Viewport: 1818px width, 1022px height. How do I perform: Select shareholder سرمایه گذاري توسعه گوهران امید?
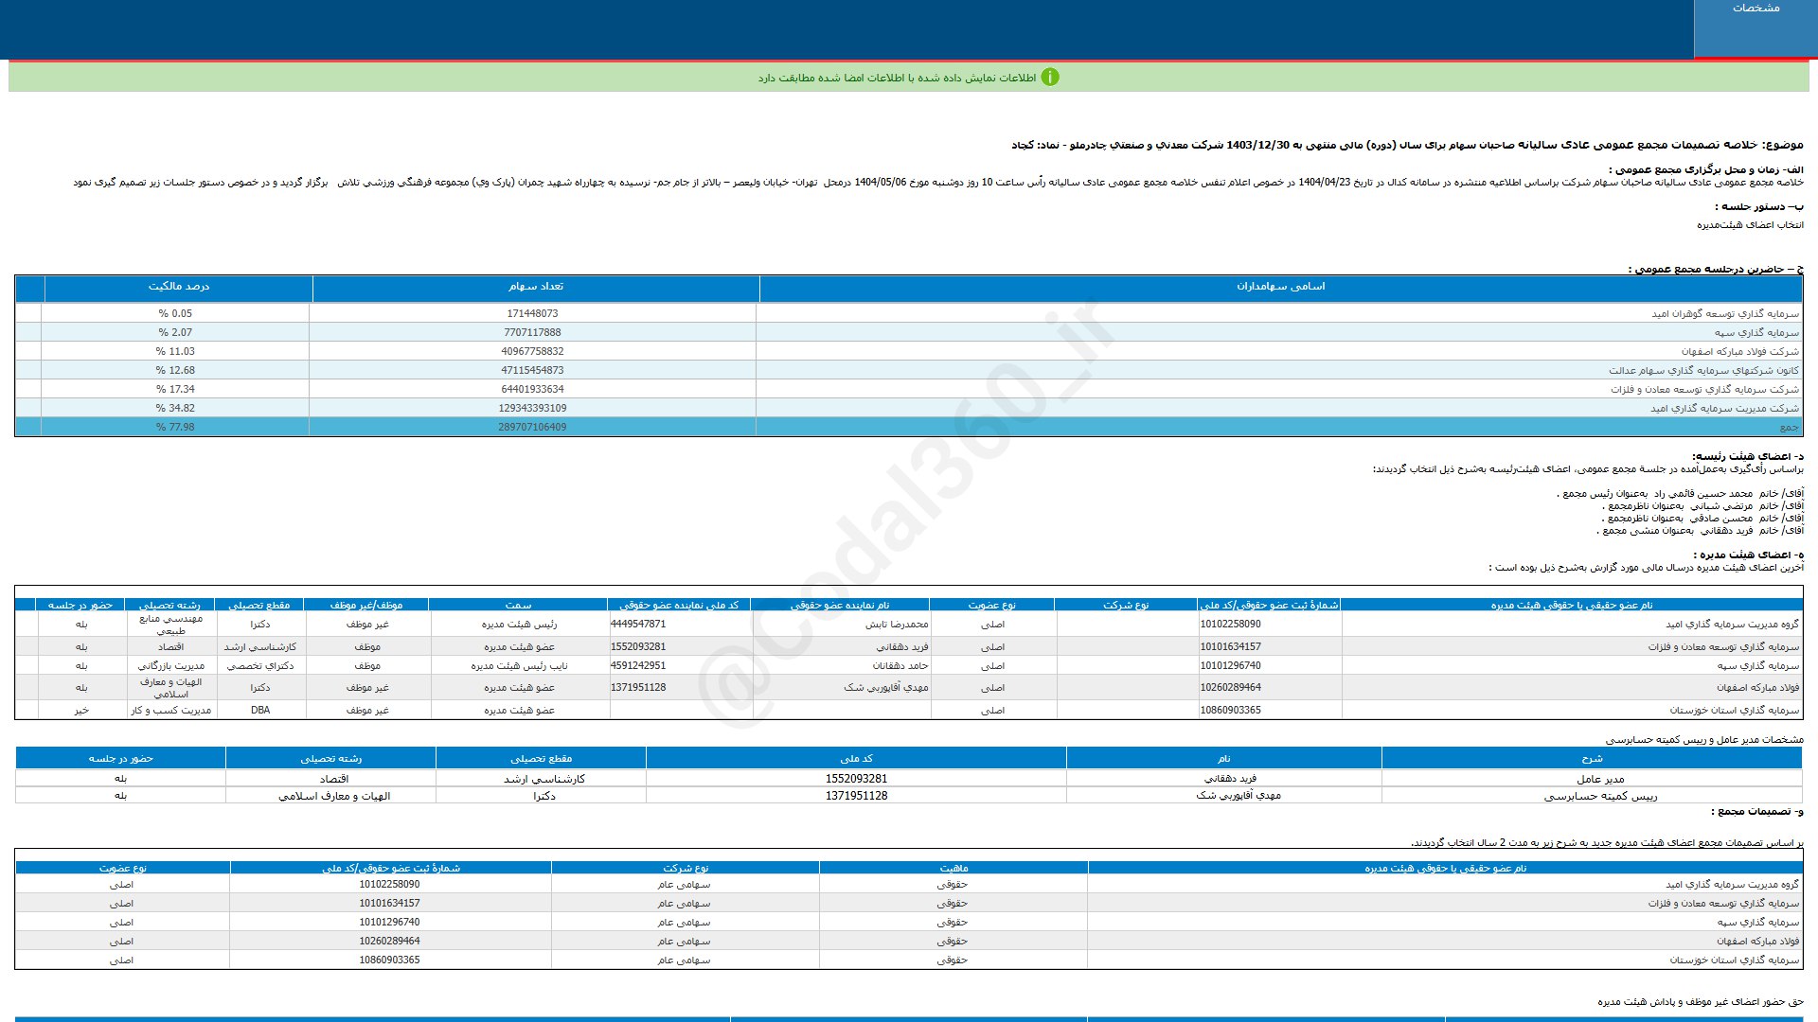pos(1725,314)
